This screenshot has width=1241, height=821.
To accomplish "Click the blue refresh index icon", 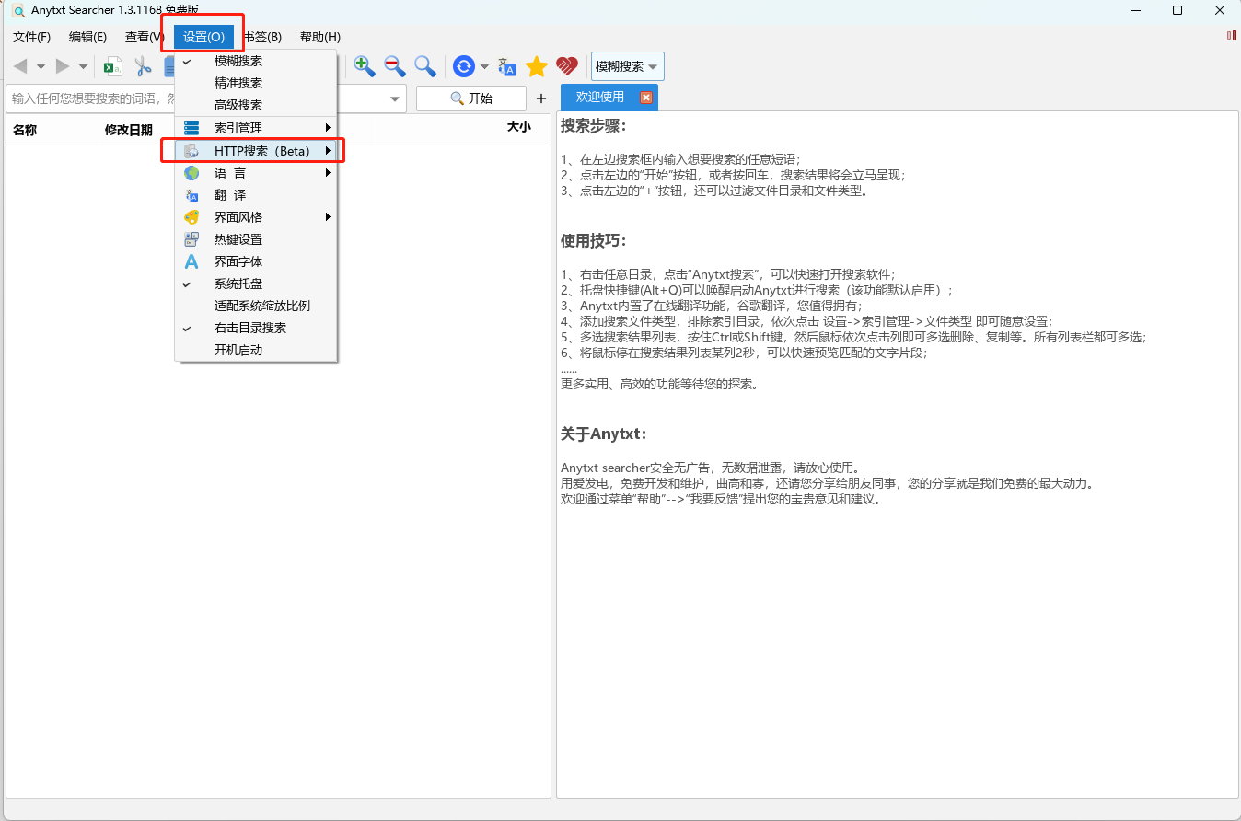I will click(x=464, y=66).
